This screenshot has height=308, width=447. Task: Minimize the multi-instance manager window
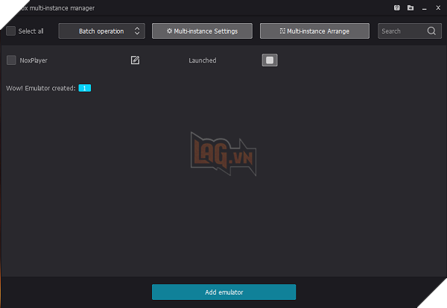tap(422, 8)
